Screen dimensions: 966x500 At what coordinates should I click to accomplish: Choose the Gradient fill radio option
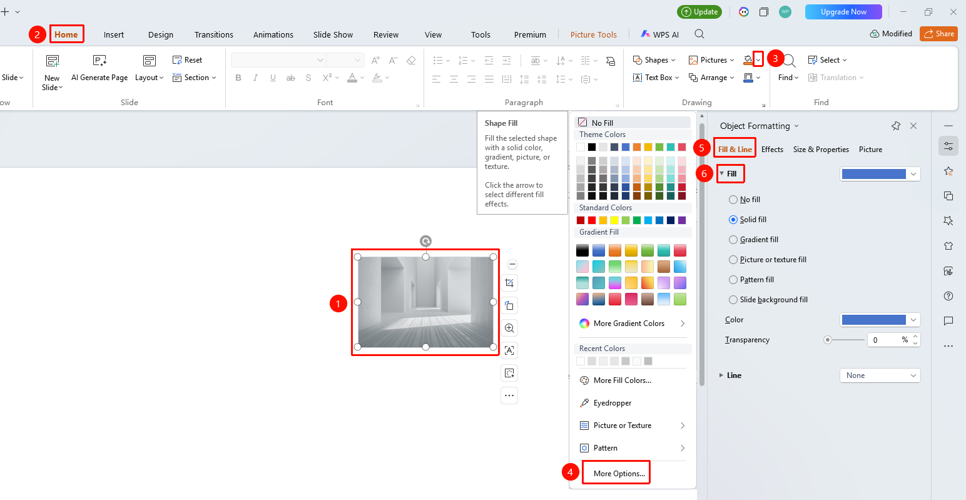pos(733,240)
